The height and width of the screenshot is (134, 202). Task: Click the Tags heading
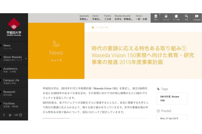[x=164, y=89]
